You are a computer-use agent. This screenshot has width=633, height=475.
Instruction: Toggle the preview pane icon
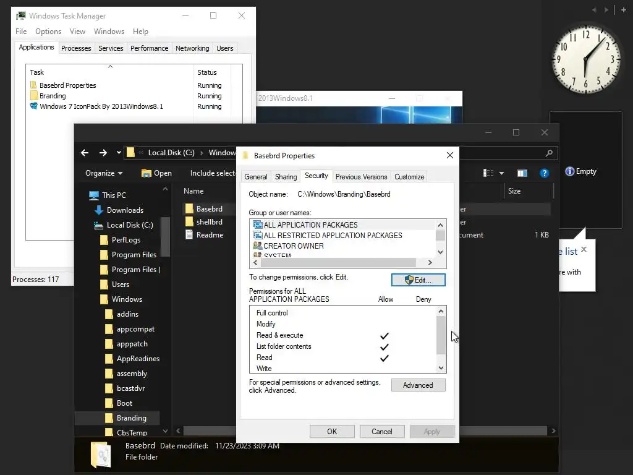522,173
